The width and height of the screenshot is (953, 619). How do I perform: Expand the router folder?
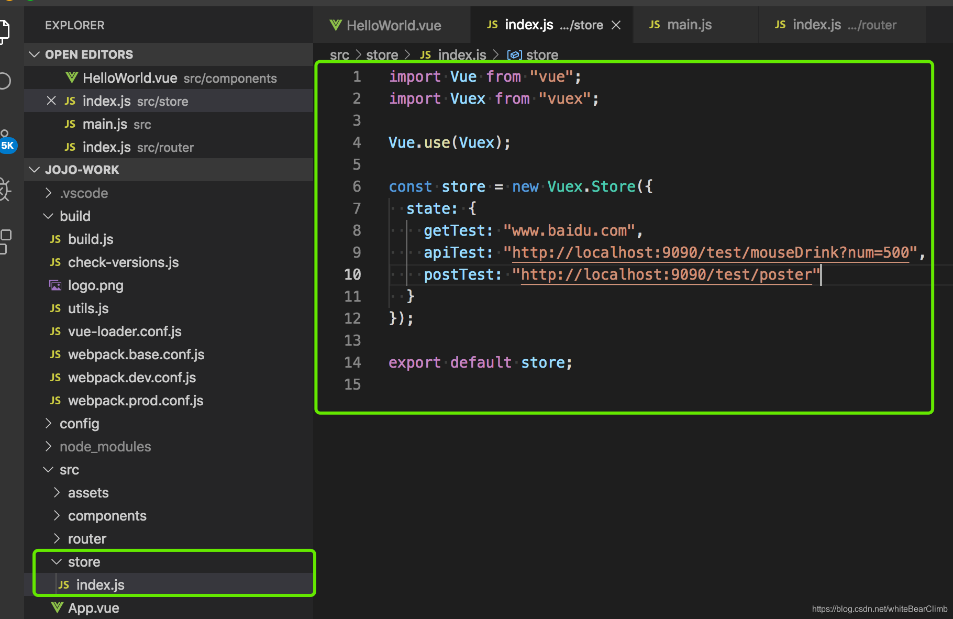[57, 538]
